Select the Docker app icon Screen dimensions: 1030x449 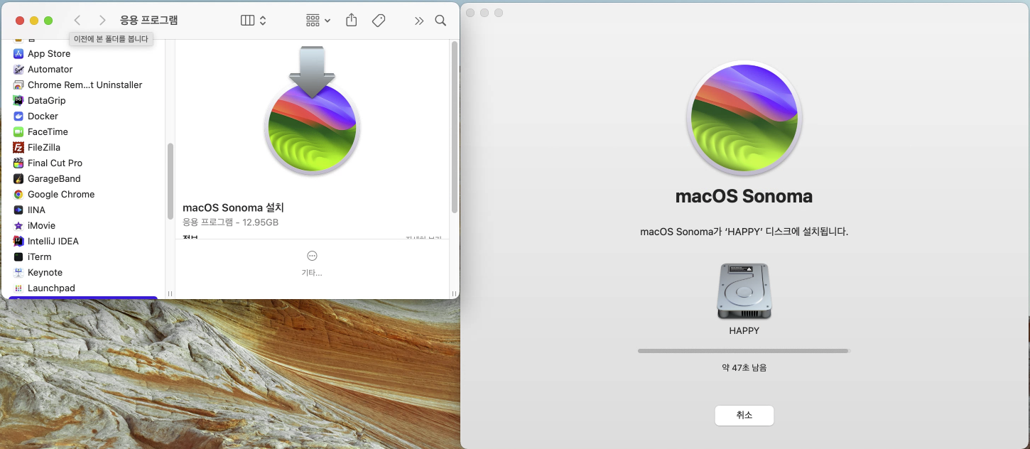click(18, 116)
